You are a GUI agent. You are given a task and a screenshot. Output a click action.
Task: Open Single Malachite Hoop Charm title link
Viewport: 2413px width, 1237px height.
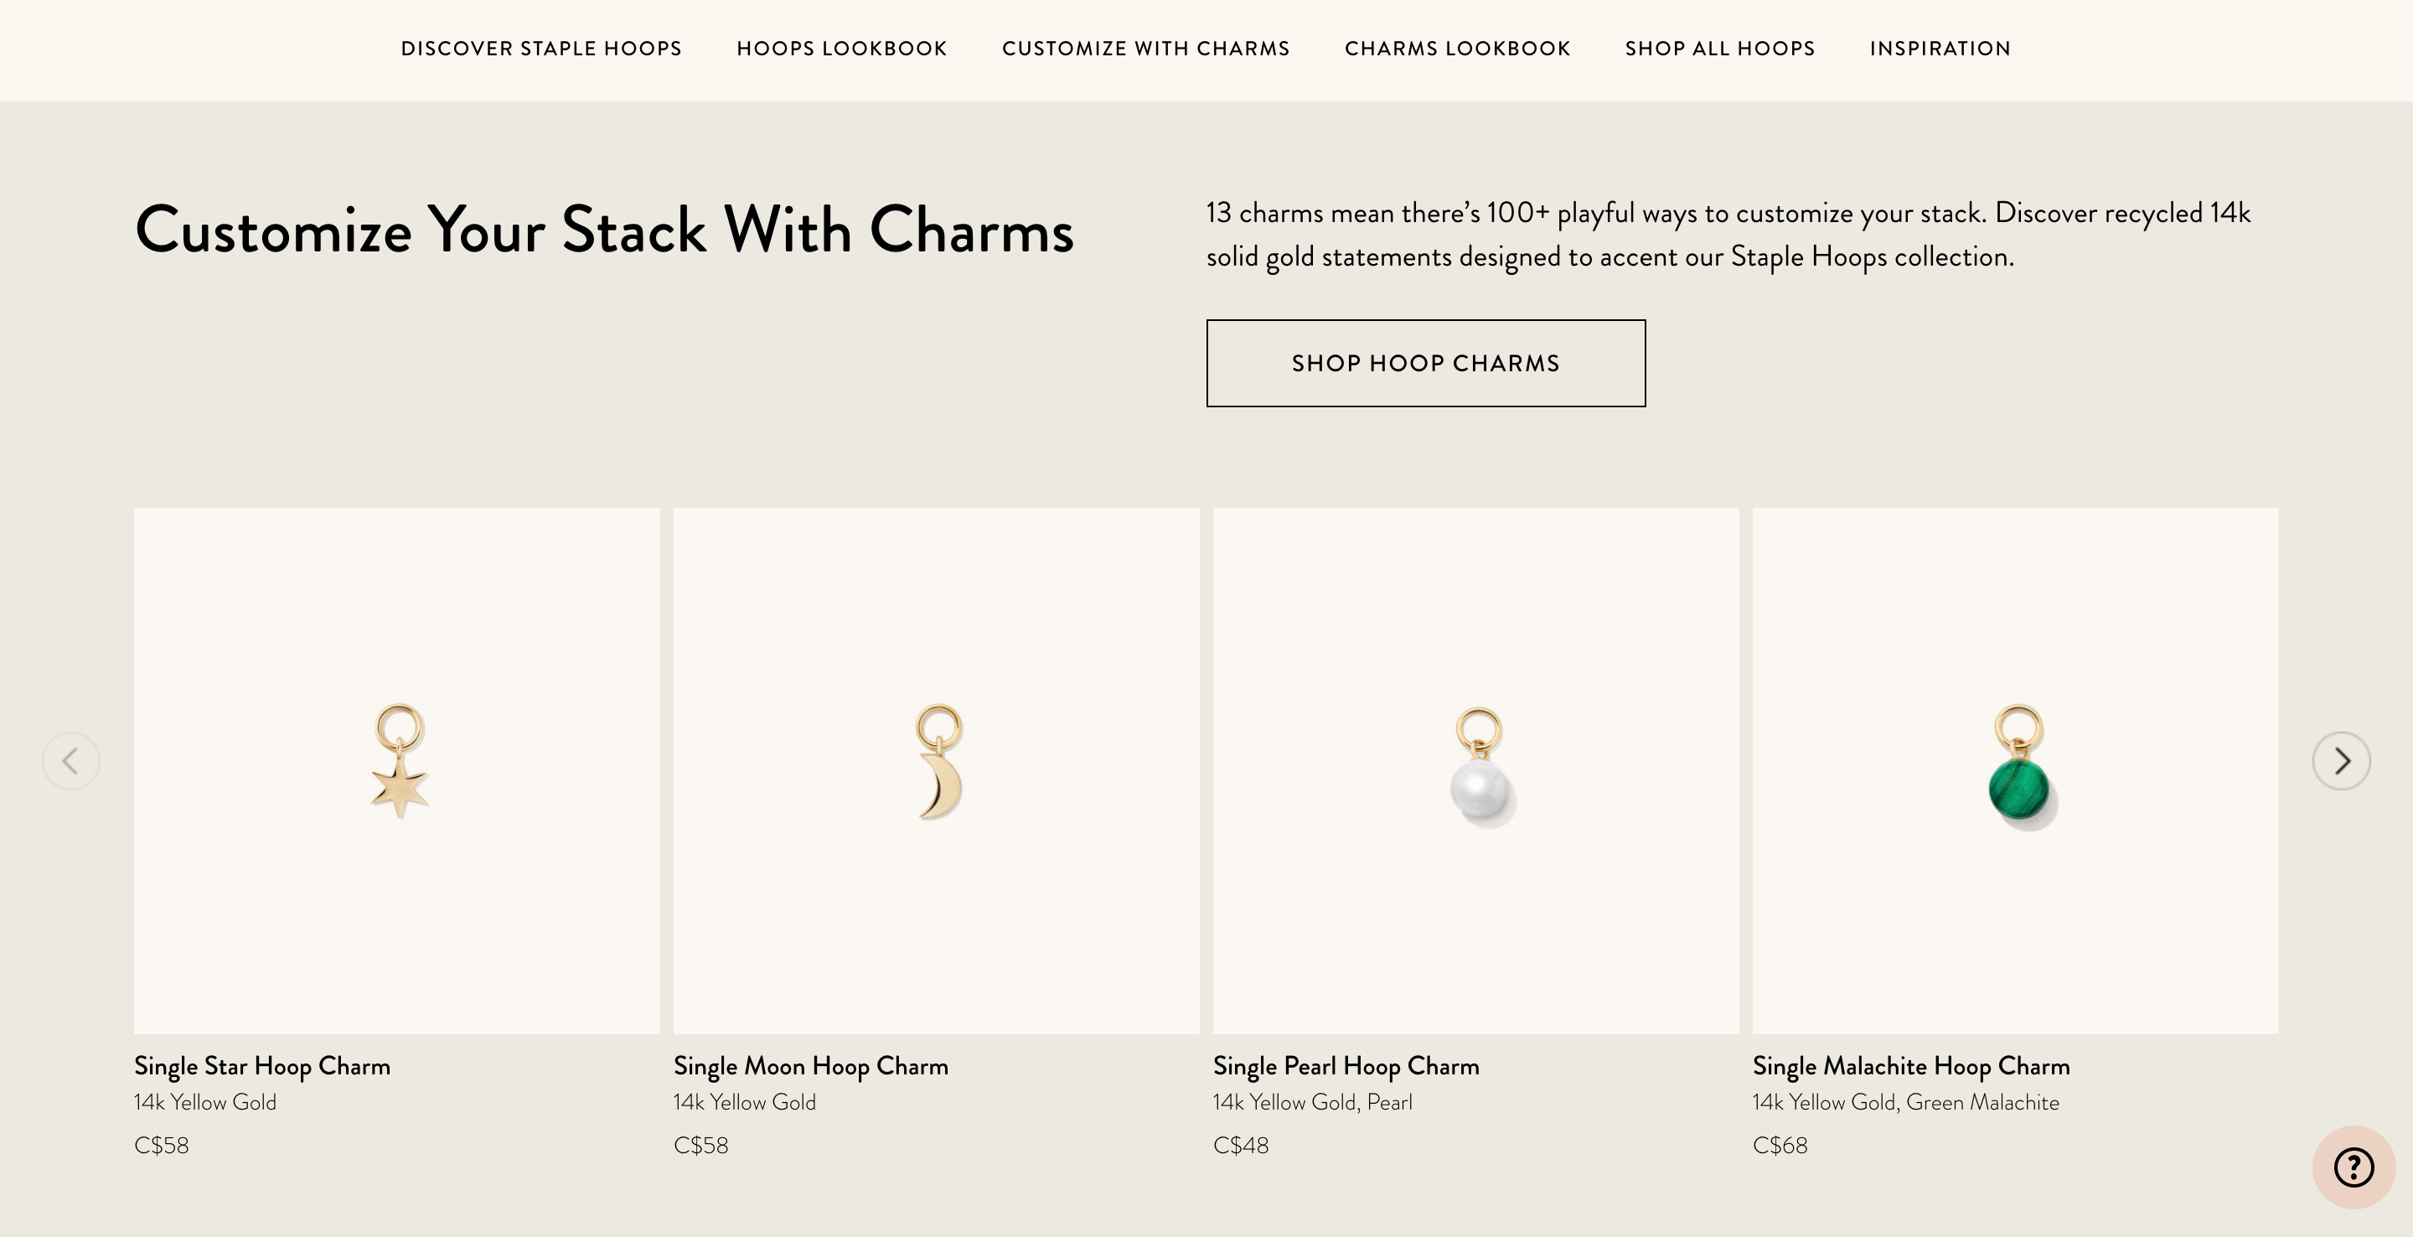click(x=1911, y=1066)
